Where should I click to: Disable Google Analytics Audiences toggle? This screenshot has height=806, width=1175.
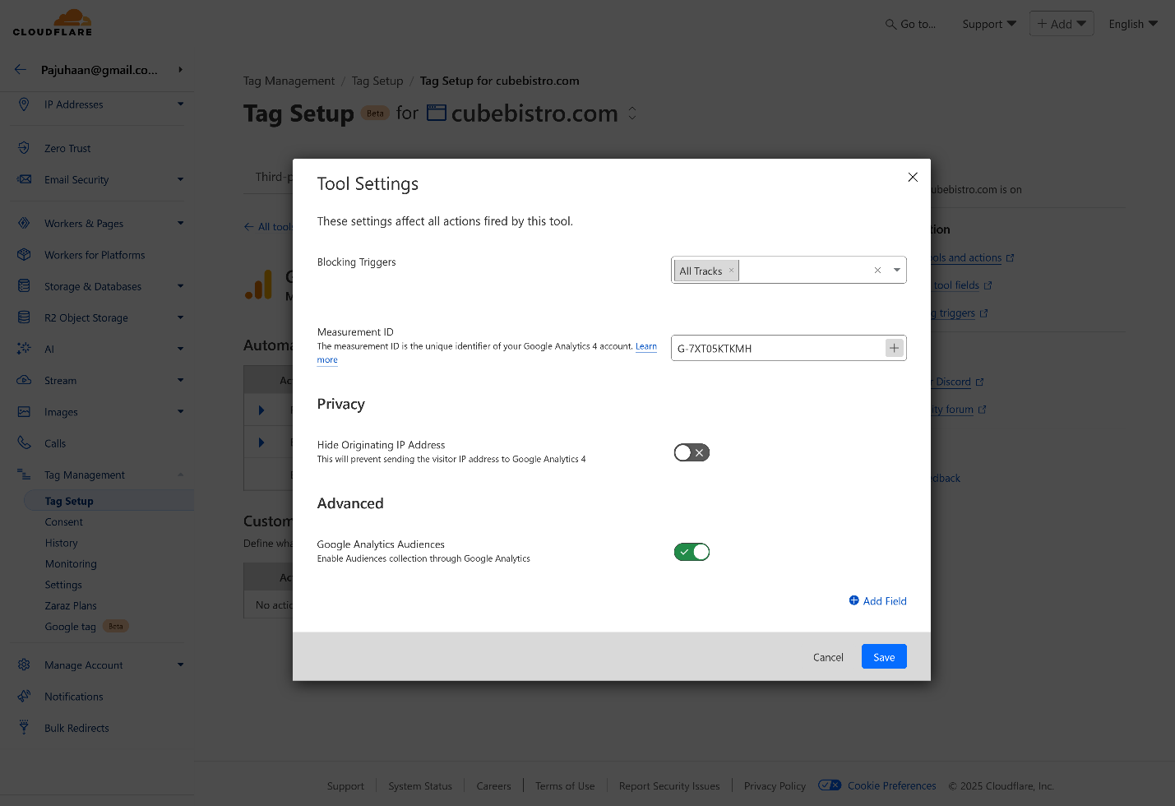point(692,552)
